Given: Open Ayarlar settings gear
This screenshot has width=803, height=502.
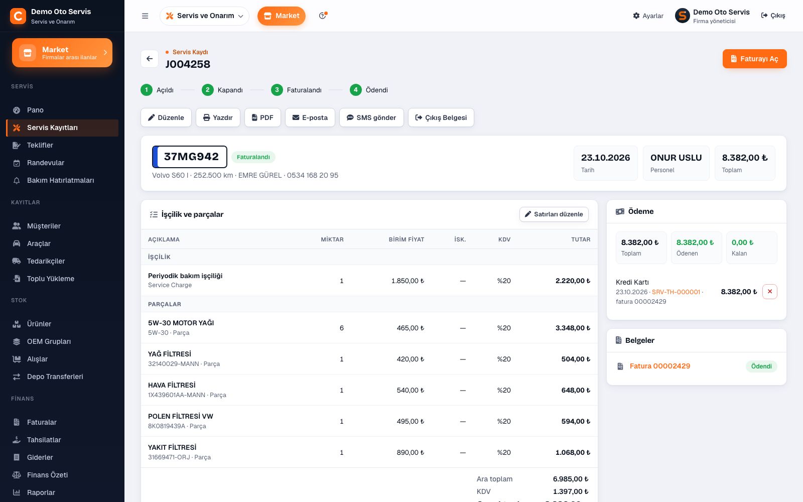Looking at the screenshot, I should tap(648, 16).
